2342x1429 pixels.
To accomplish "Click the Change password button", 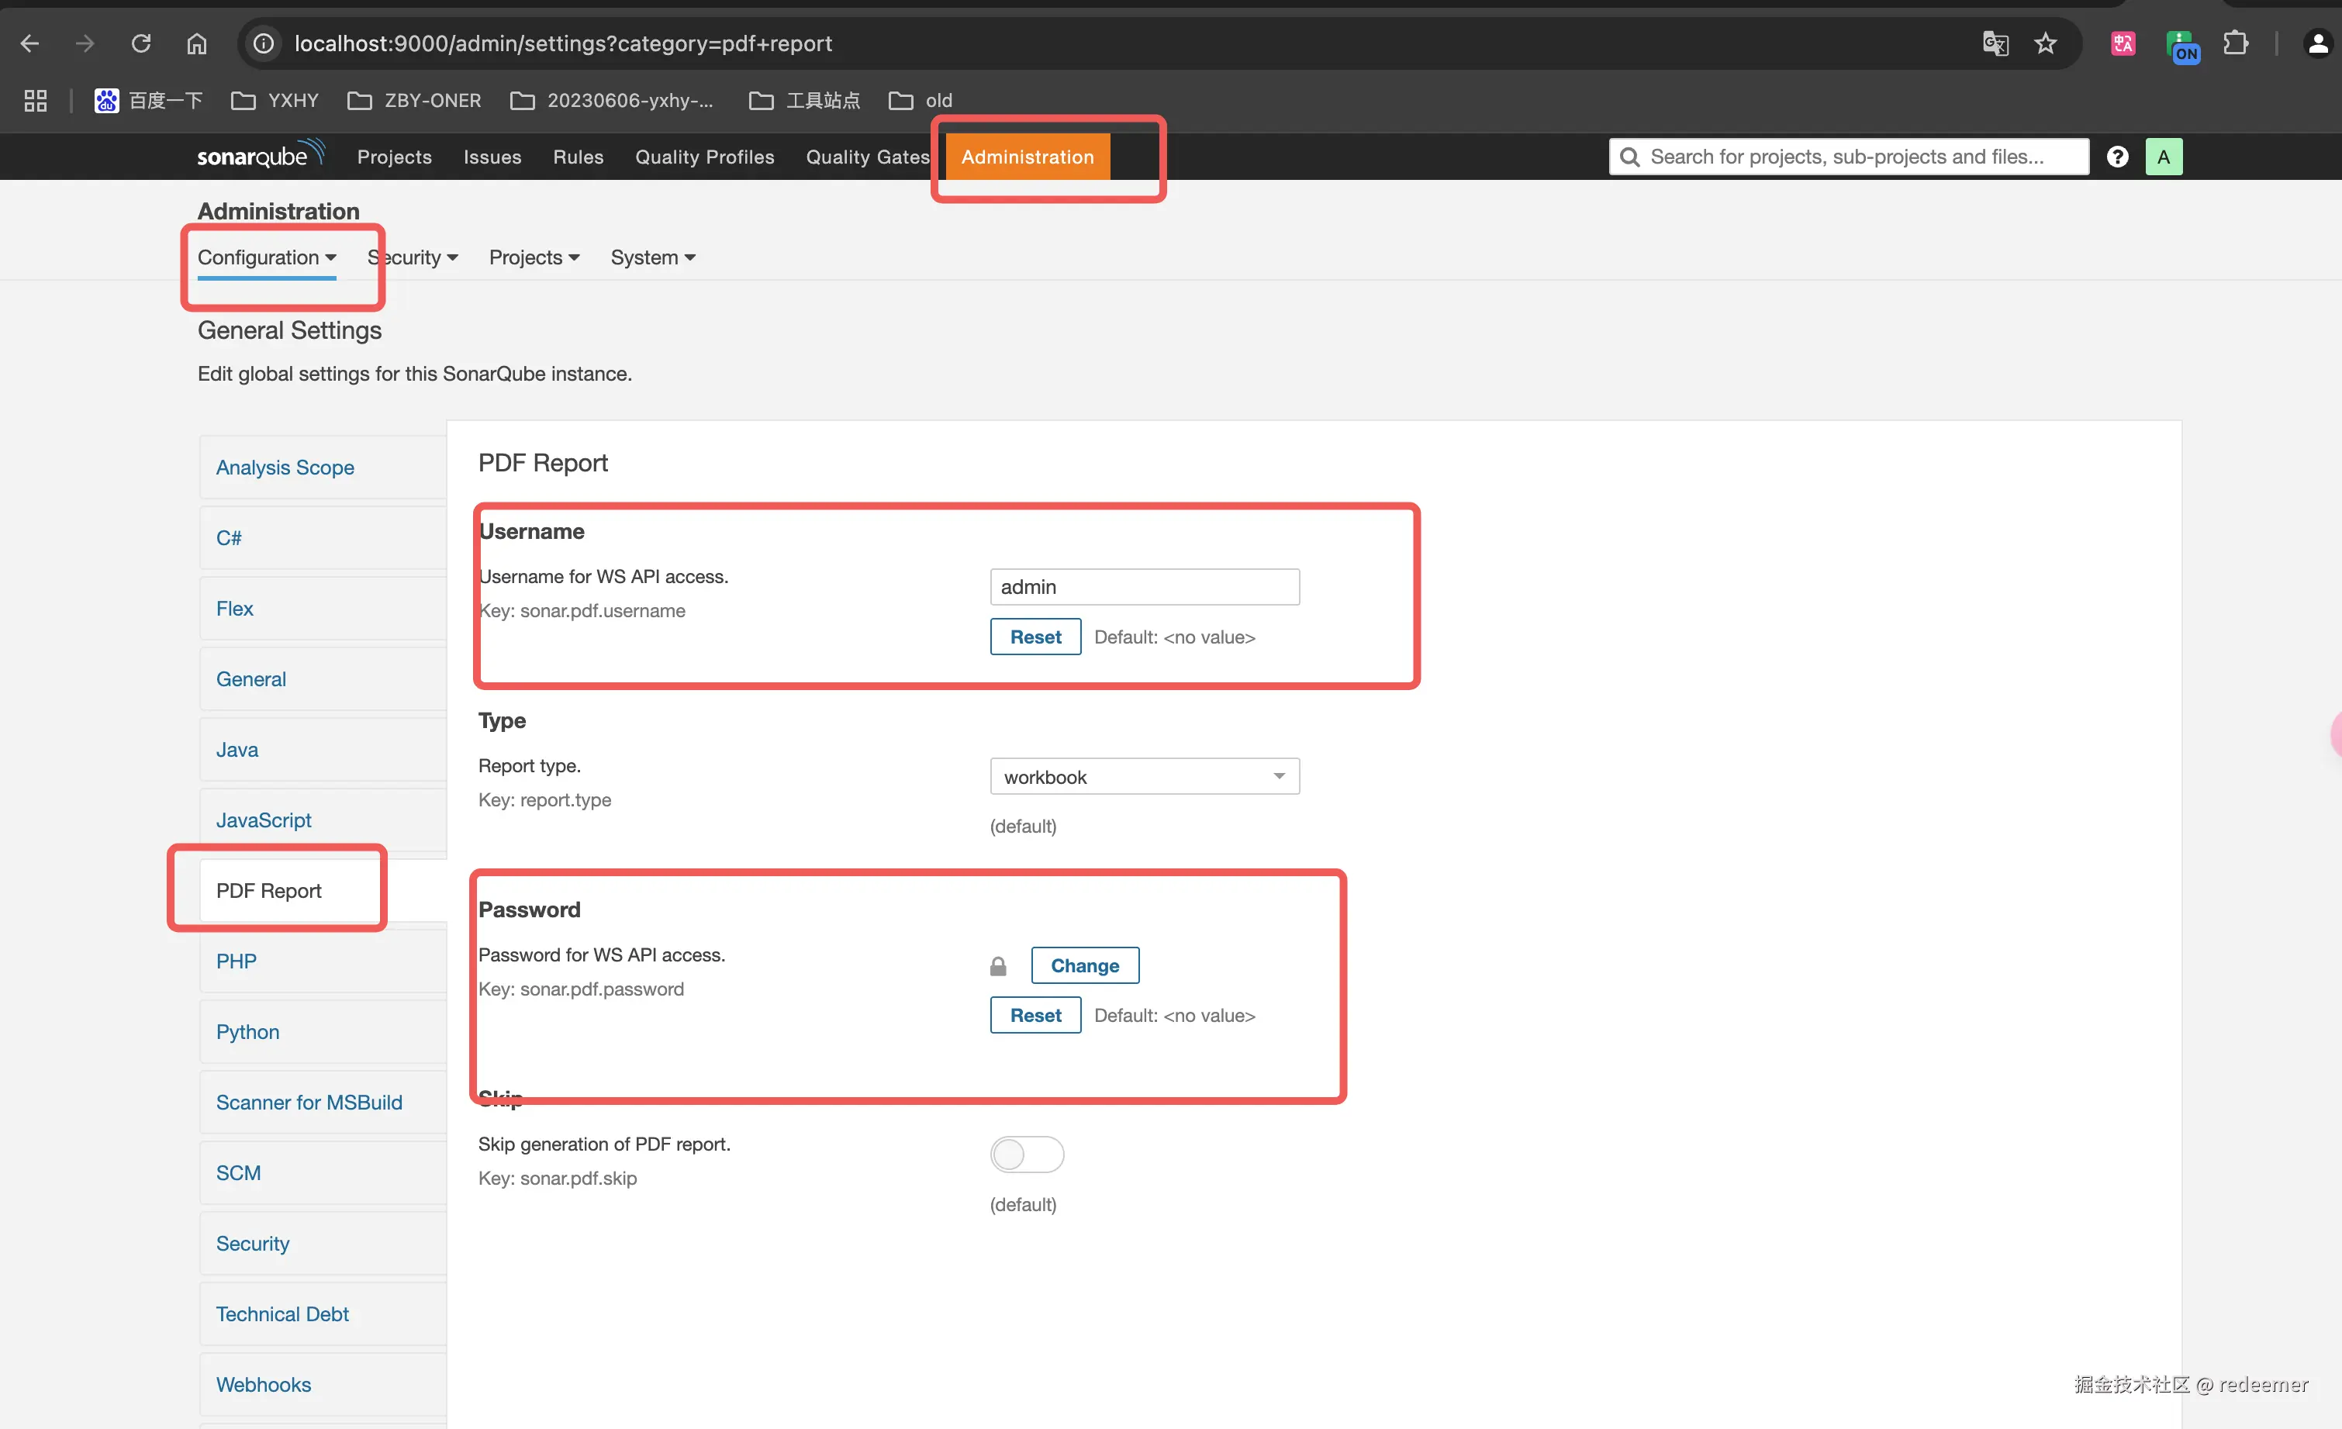I will (x=1084, y=965).
